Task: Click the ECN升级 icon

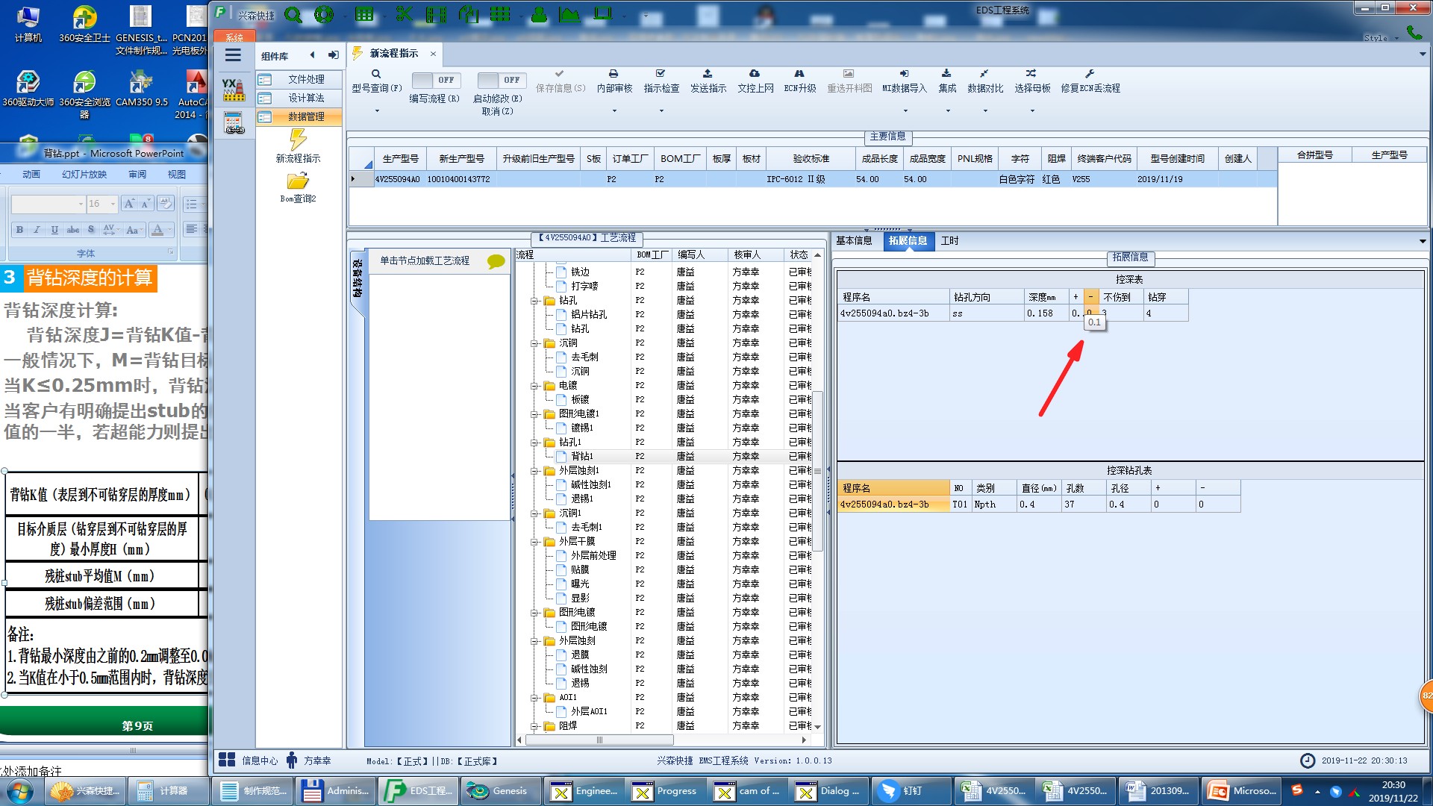Action: [799, 74]
